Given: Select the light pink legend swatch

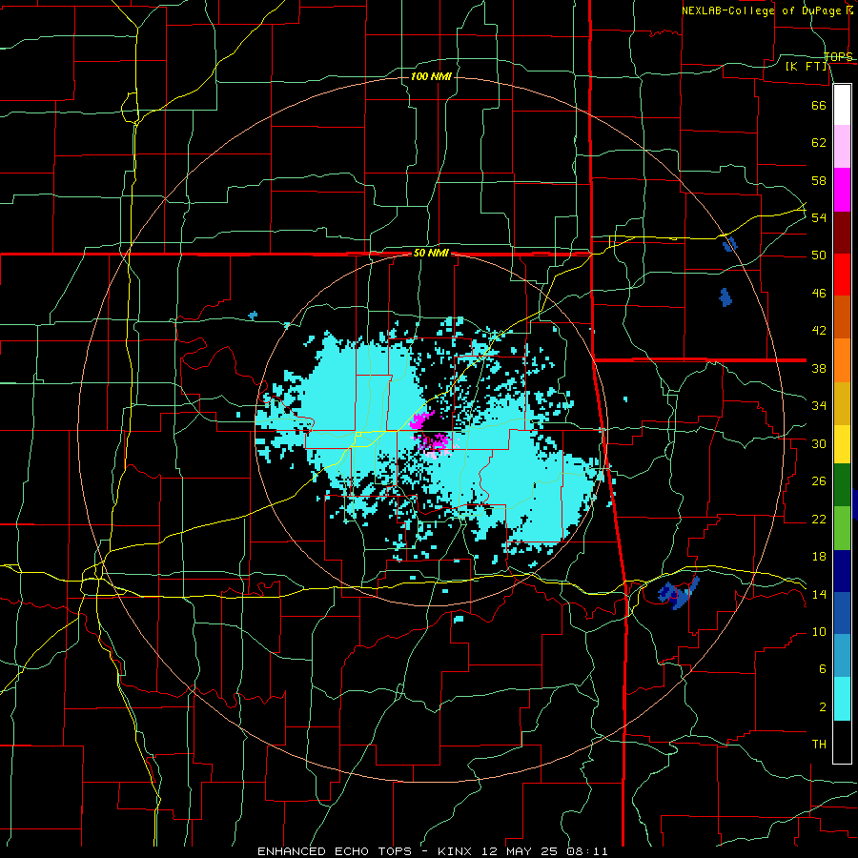Looking at the screenshot, I should pyautogui.click(x=842, y=147).
